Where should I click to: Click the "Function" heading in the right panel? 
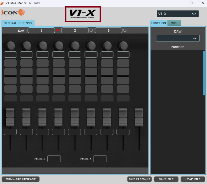click(178, 47)
